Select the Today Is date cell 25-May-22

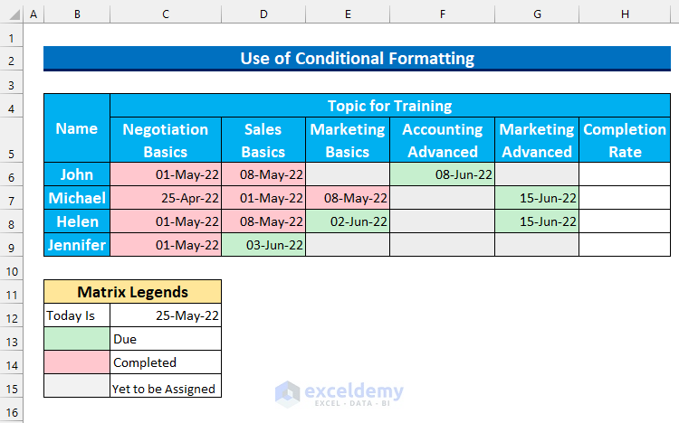pos(166,315)
